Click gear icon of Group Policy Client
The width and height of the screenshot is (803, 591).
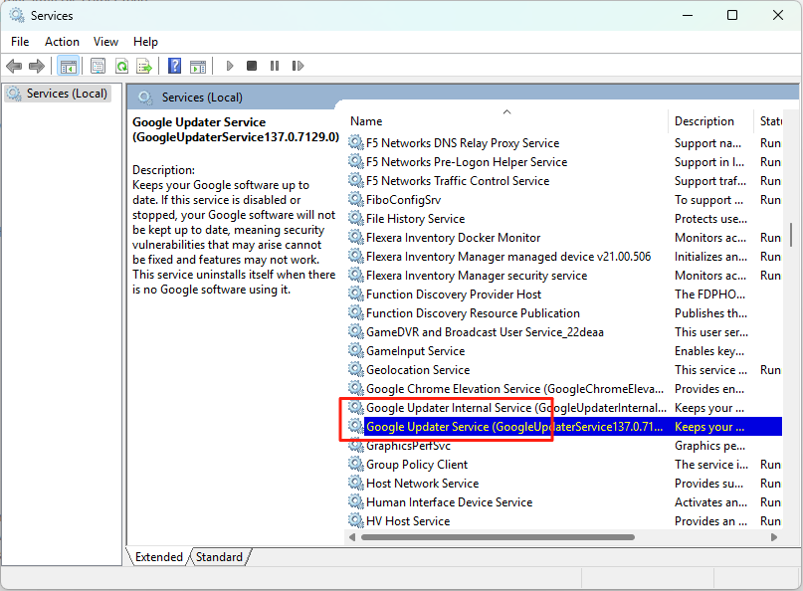click(x=356, y=464)
